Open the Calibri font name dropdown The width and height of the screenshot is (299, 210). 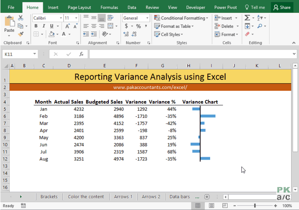point(61,18)
